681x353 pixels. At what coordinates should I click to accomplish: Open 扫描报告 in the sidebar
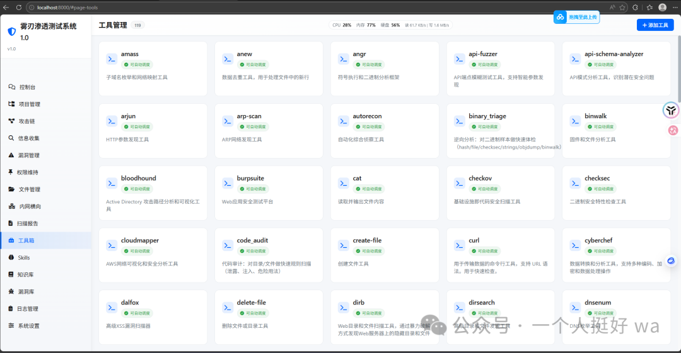tap(45, 223)
